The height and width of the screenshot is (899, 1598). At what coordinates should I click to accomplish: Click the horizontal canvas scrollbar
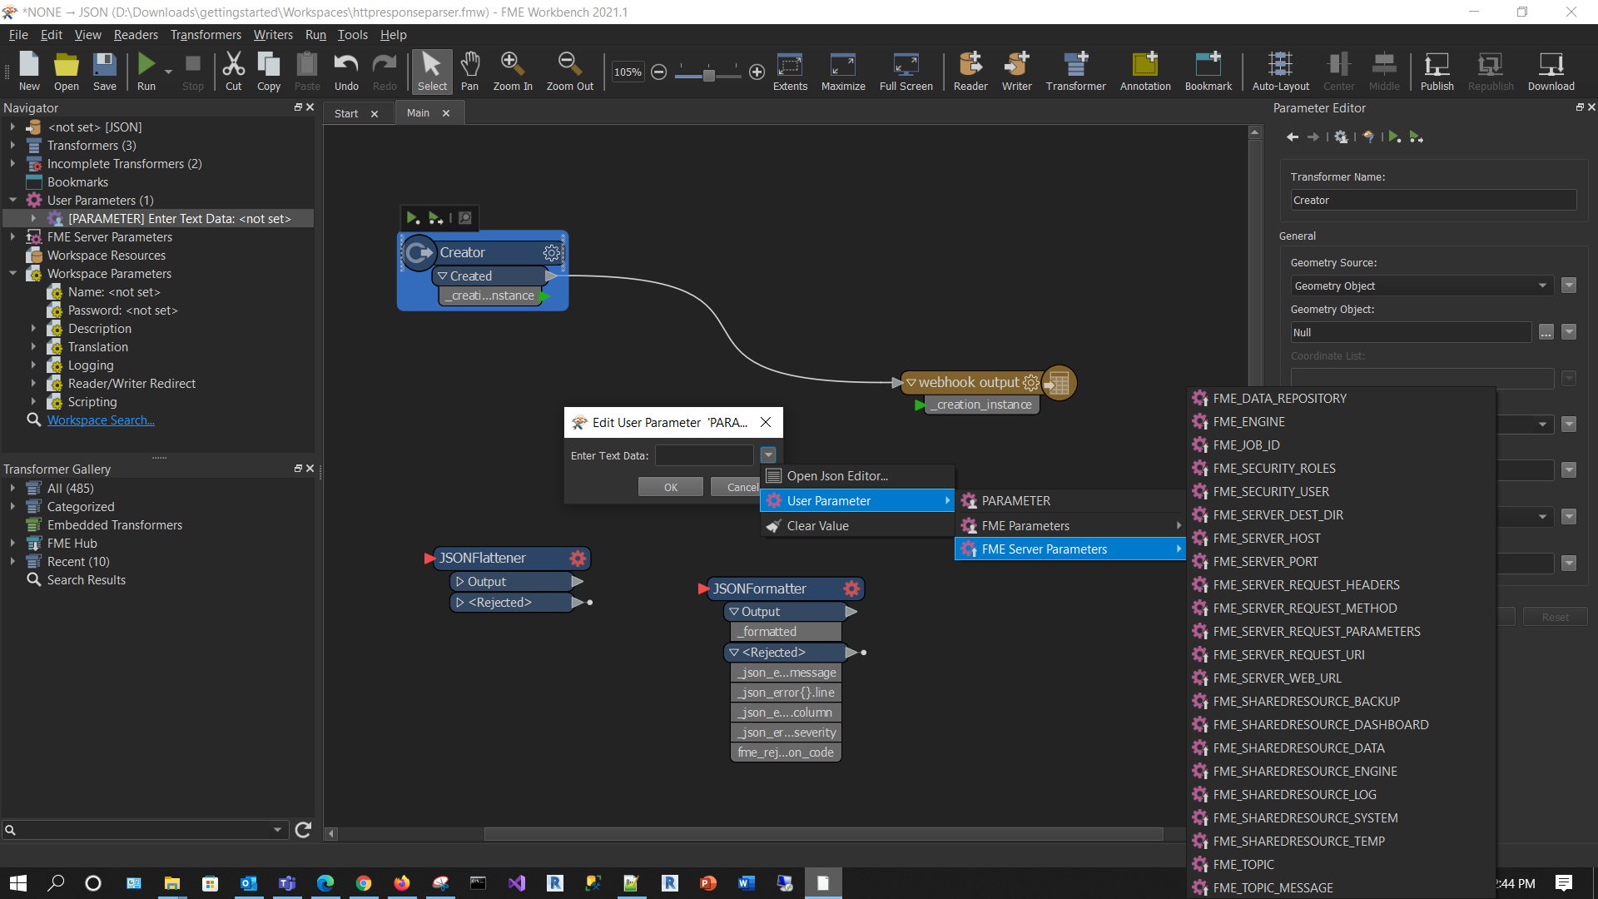click(822, 833)
